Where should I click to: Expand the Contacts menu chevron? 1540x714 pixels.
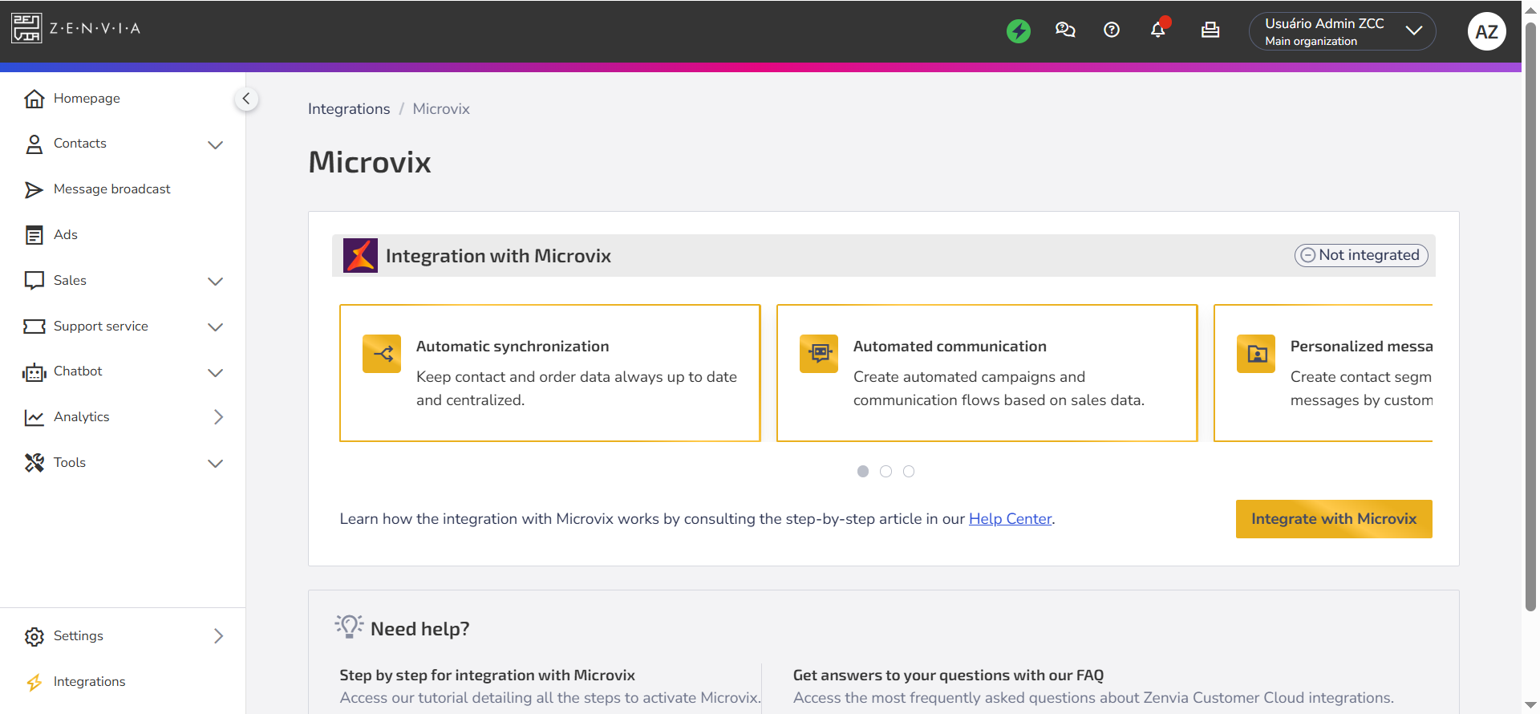point(215,144)
